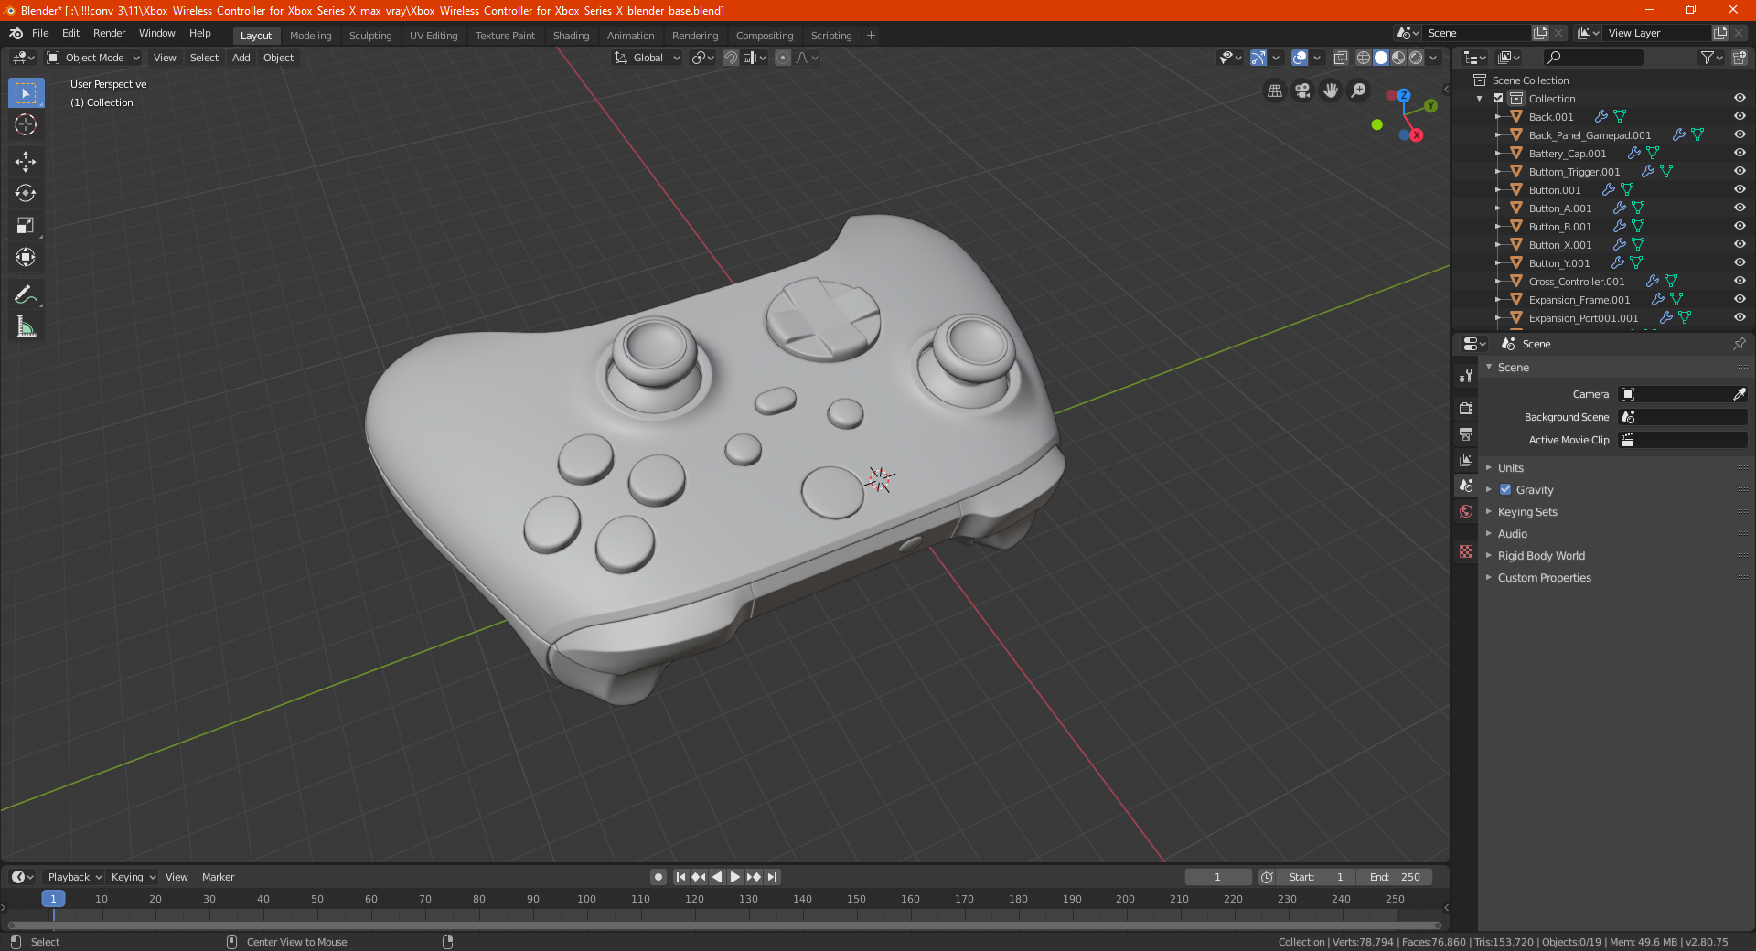
Task: Expand the Expansion_Frame.001 tree item
Action: click(1497, 299)
